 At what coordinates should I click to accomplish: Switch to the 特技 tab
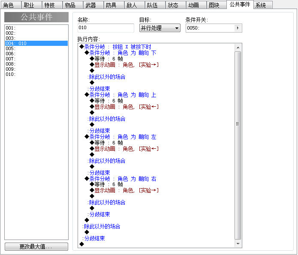pos(52,5)
